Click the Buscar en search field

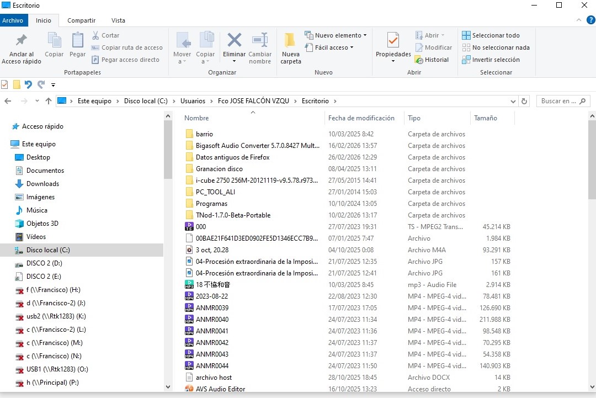(563, 101)
